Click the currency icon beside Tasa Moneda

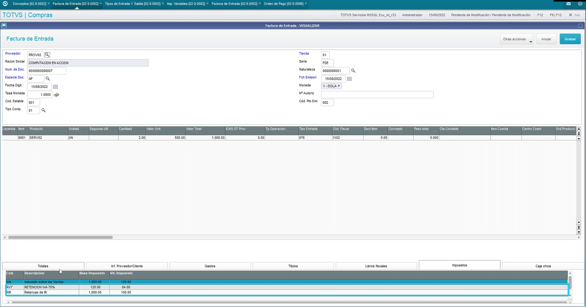point(56,94)
